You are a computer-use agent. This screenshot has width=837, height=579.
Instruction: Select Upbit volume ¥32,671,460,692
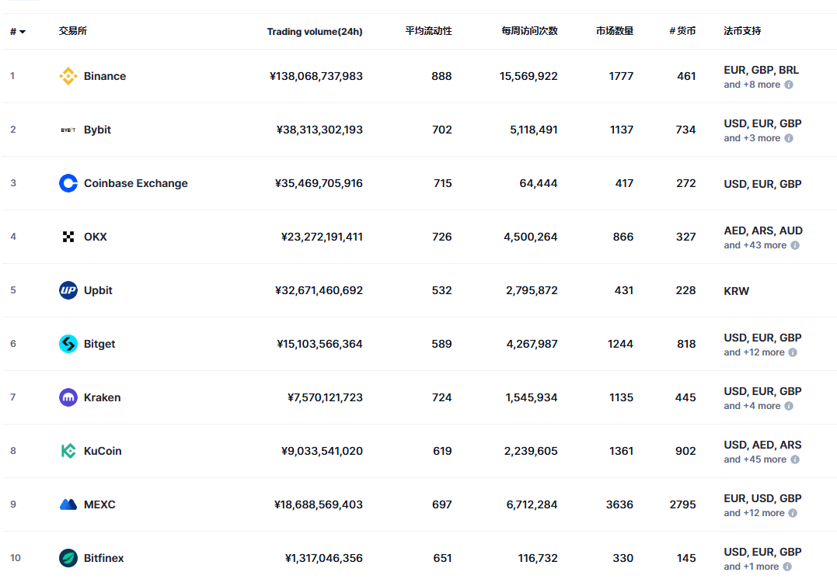click(319, 290)
